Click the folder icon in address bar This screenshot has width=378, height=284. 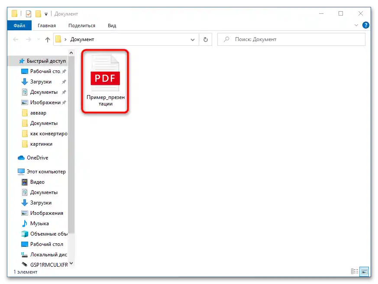58,39
